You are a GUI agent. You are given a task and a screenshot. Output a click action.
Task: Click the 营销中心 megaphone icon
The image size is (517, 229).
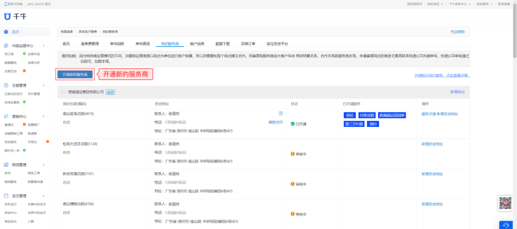tap(7, 116)
